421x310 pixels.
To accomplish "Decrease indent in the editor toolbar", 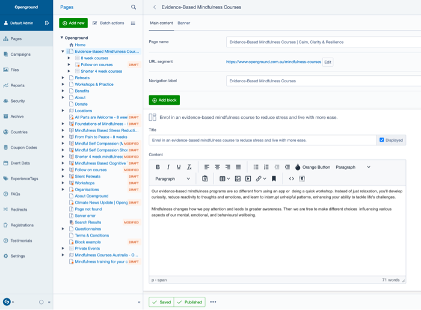I will [x=277, y=167].
